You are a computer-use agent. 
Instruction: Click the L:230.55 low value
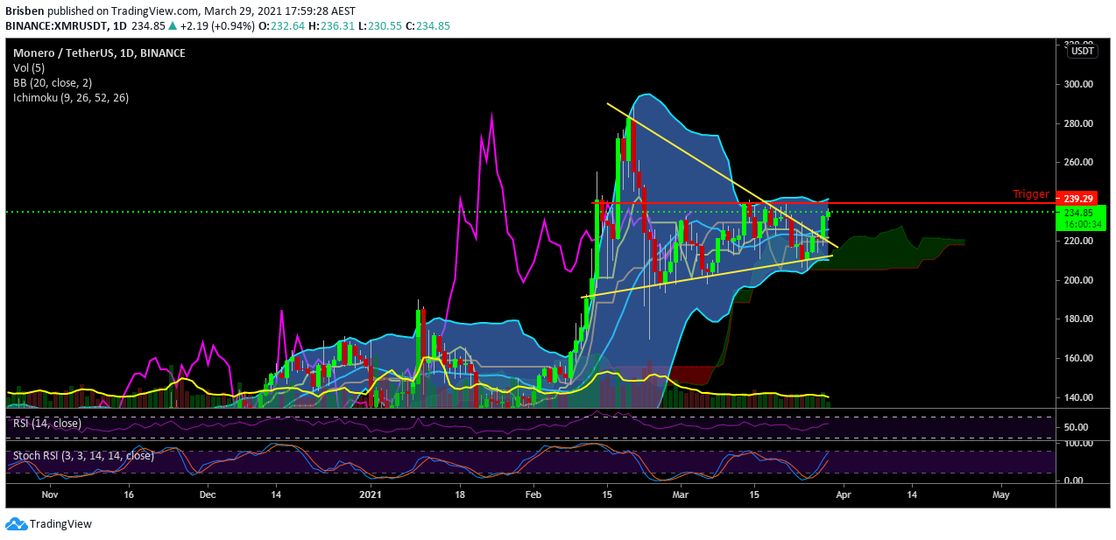381,26
